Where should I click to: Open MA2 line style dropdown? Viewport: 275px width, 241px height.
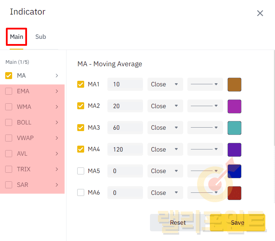pos(205,106)
